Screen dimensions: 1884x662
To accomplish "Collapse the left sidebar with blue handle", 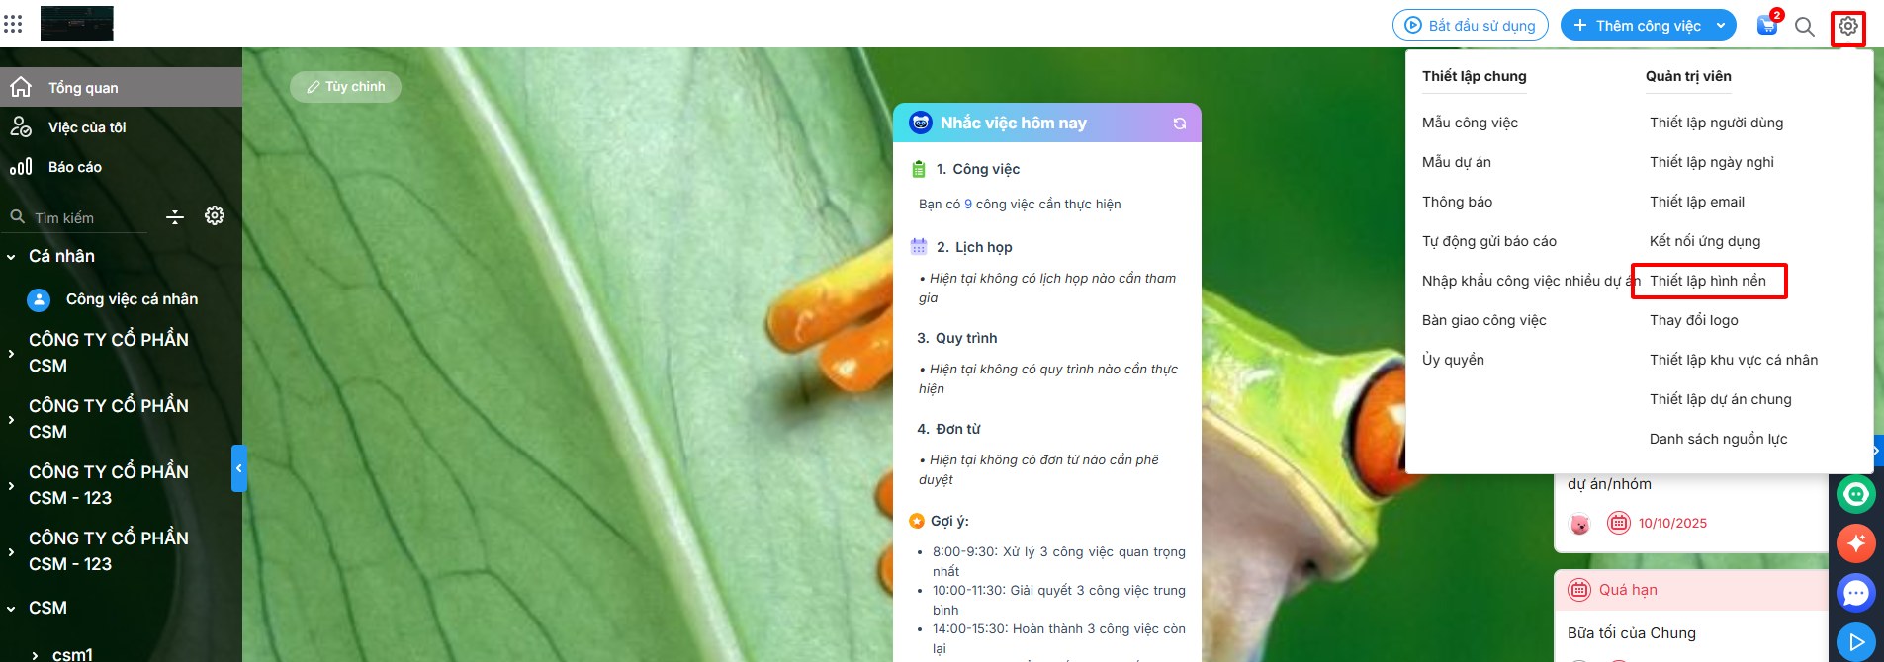I will 238,468.
